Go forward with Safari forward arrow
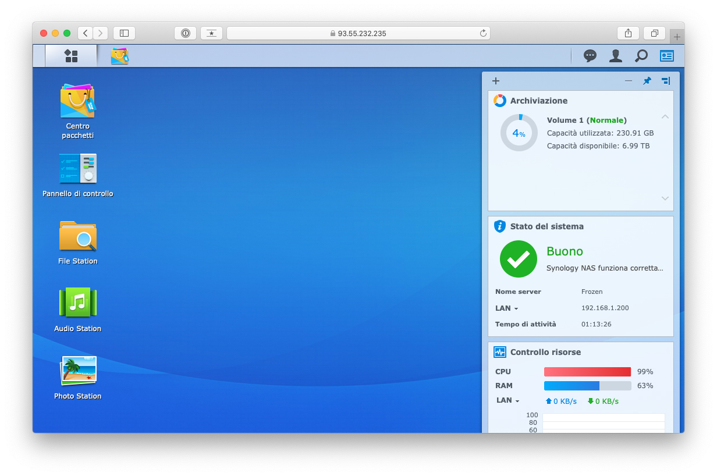The height and width of the screenshot is (476, 717). 101,33
